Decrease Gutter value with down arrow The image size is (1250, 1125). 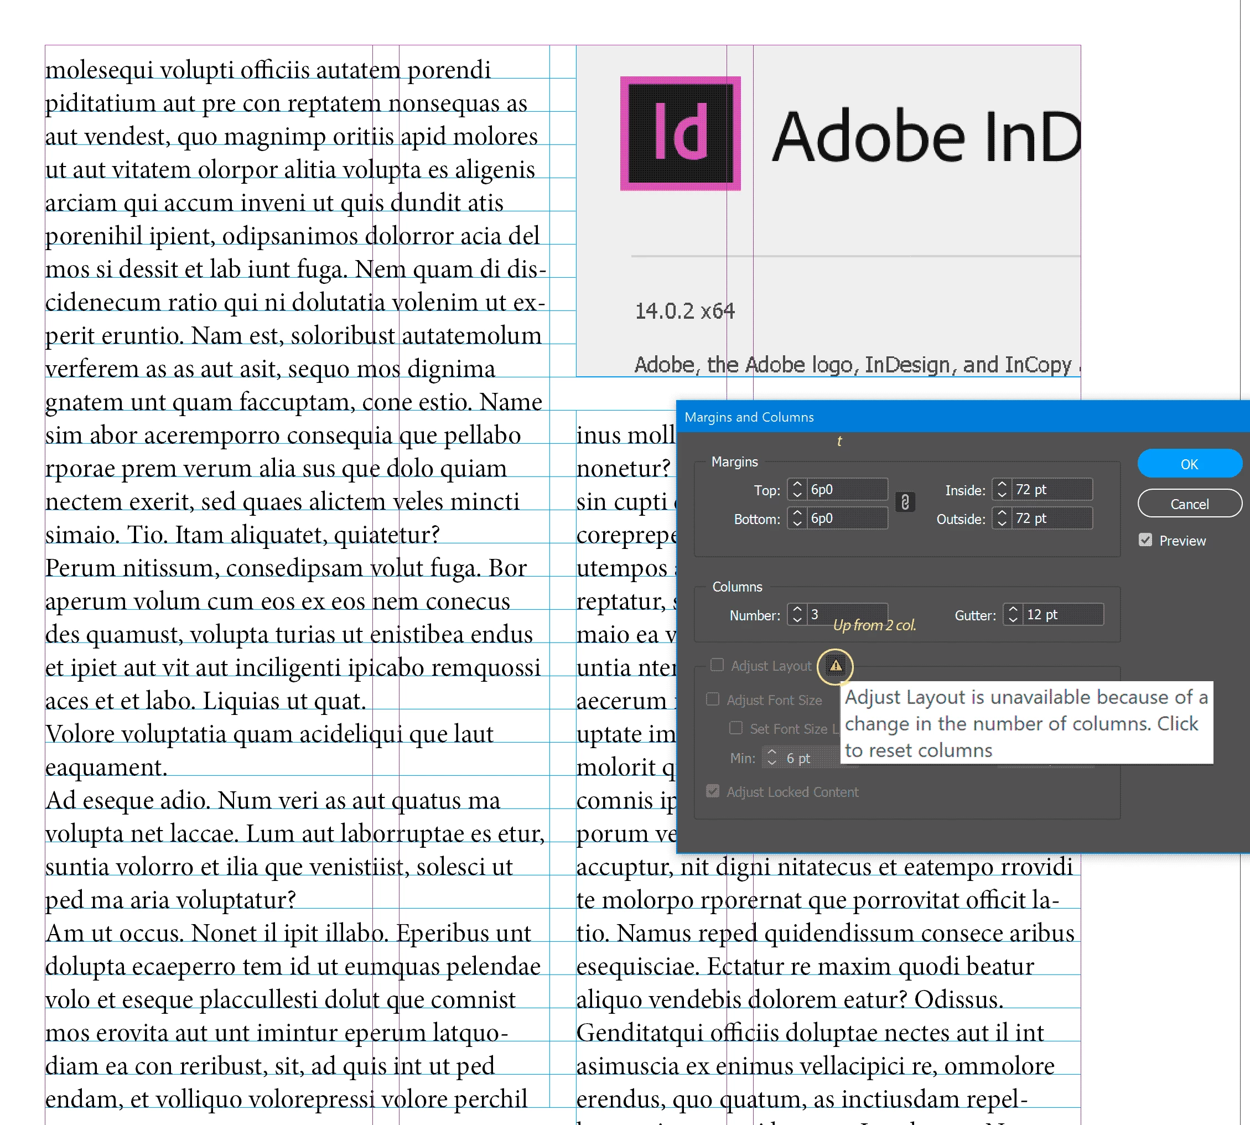pos(1013,619)
